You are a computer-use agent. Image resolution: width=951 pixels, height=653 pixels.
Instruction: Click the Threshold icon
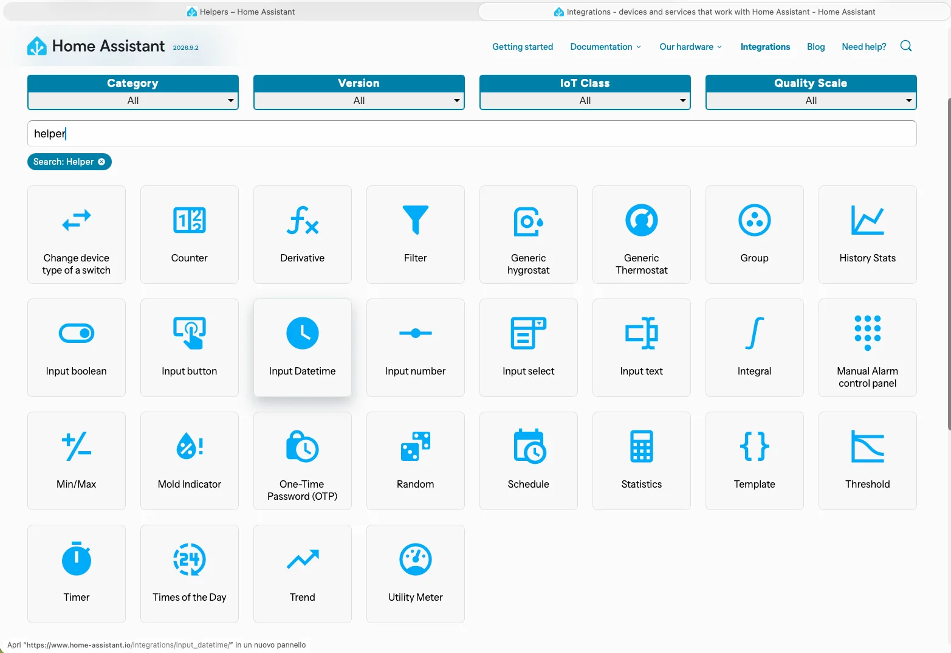868,446
